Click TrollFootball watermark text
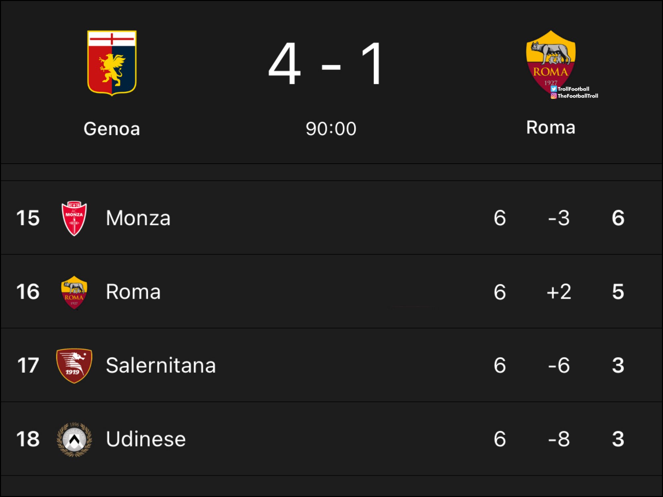This screenshot has width=663, height=497. pyautogui.click(x=573, y=89)
